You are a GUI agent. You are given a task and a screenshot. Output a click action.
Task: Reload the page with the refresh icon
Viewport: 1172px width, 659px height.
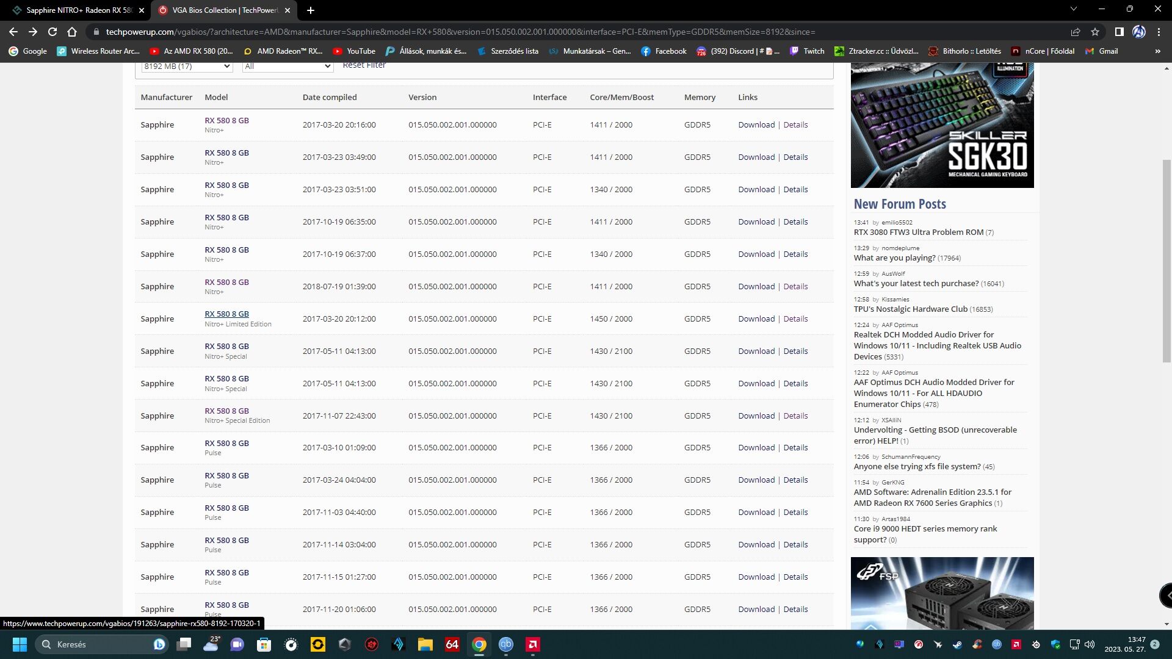tap(52, 32)
